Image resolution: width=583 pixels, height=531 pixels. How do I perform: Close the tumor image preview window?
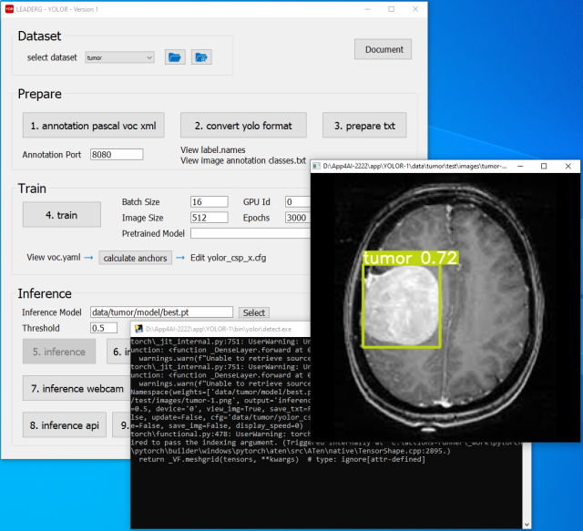pyautogui.click(x=568, y=167)
